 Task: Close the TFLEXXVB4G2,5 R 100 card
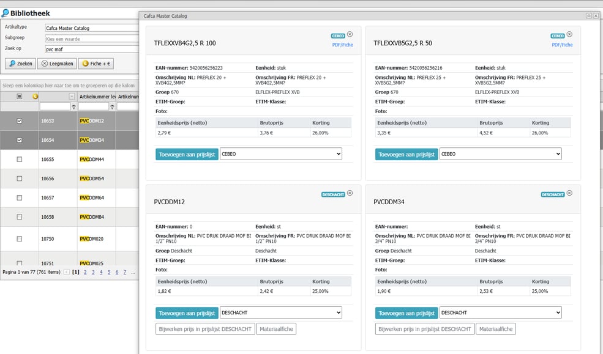[350, 34]
